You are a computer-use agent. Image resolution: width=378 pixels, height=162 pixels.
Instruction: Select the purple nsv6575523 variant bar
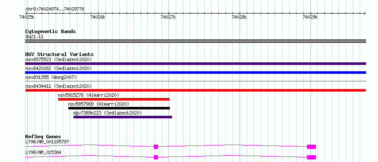pos(195,64)
